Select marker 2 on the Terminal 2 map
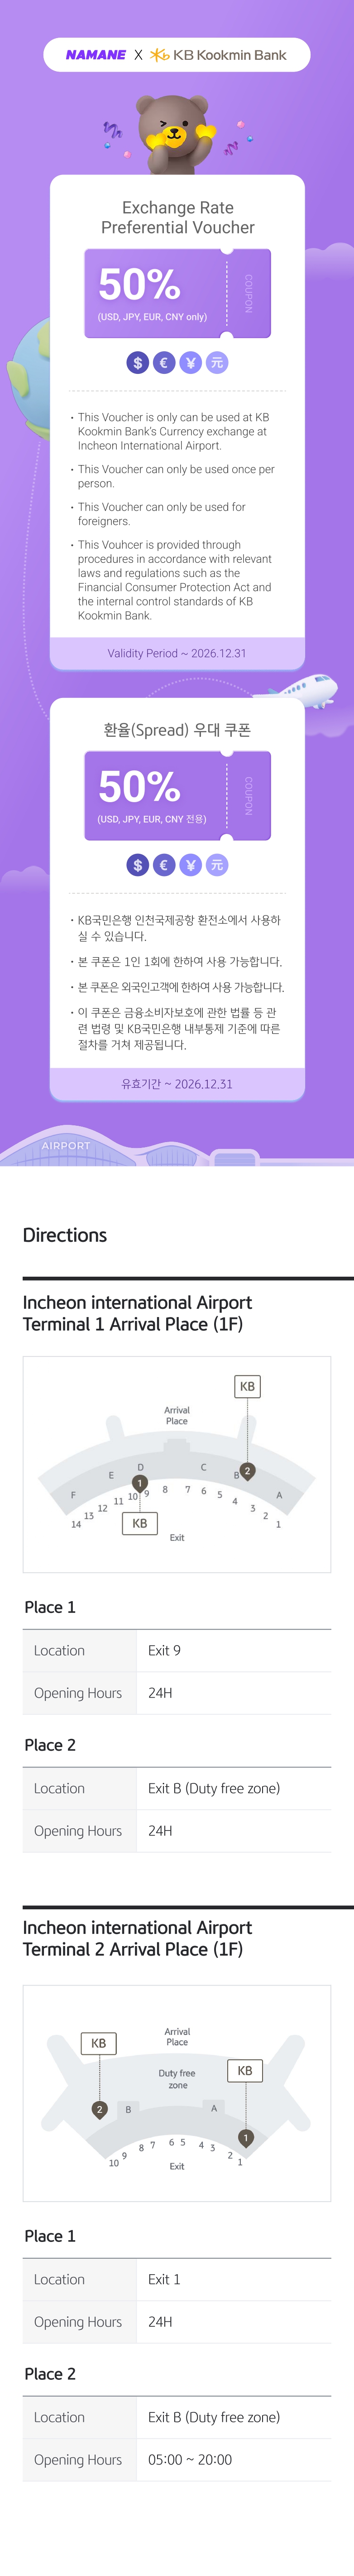This screenshot has width=354, height=2576. click(x=99, y=2109)
